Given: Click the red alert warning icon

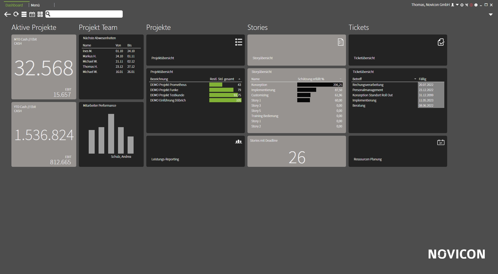Looking at the screenshot, I should point(471,5).
